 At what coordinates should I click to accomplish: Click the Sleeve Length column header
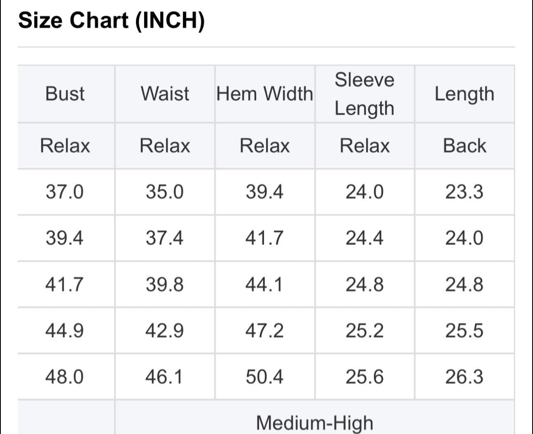[x=365, y=94]
